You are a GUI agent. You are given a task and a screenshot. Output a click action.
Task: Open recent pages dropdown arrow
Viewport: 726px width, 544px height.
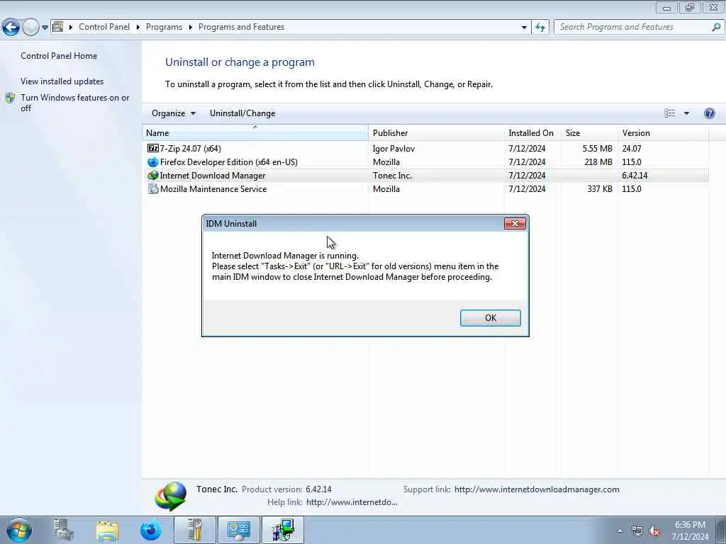pyautogui.click(x=45, y=28)
